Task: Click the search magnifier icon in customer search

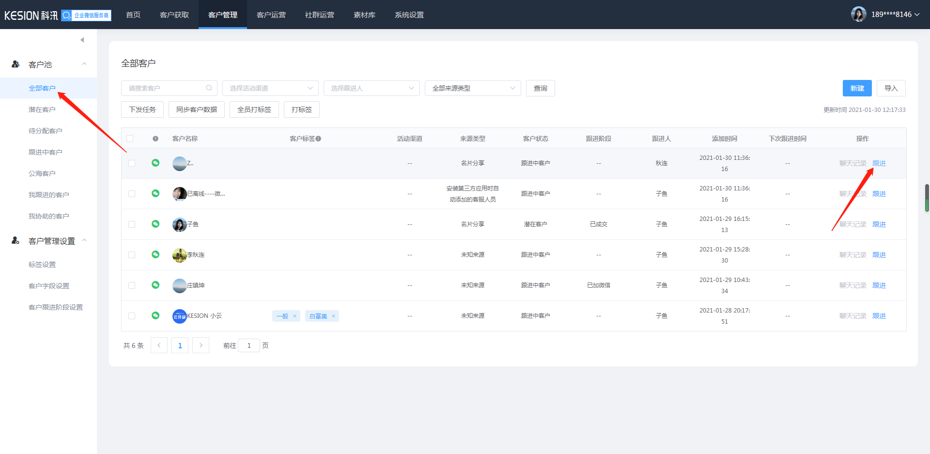Action: coord(209,88)
